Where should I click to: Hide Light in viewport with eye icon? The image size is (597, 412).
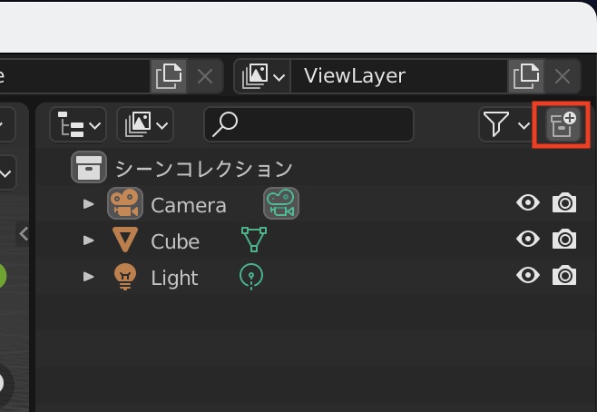(x=527, y=276)
